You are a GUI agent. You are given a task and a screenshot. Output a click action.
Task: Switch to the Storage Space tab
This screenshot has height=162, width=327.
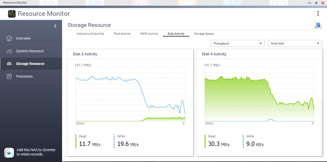[204, 34]
